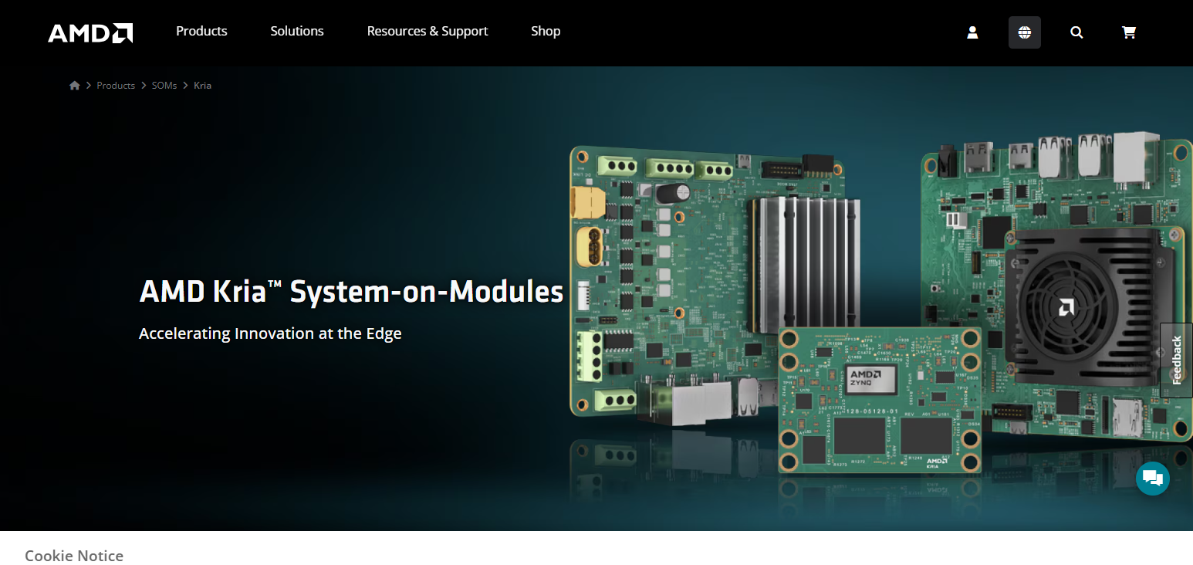Click the Accelerating Innovation at the Edge text

(x=270, y=333)
